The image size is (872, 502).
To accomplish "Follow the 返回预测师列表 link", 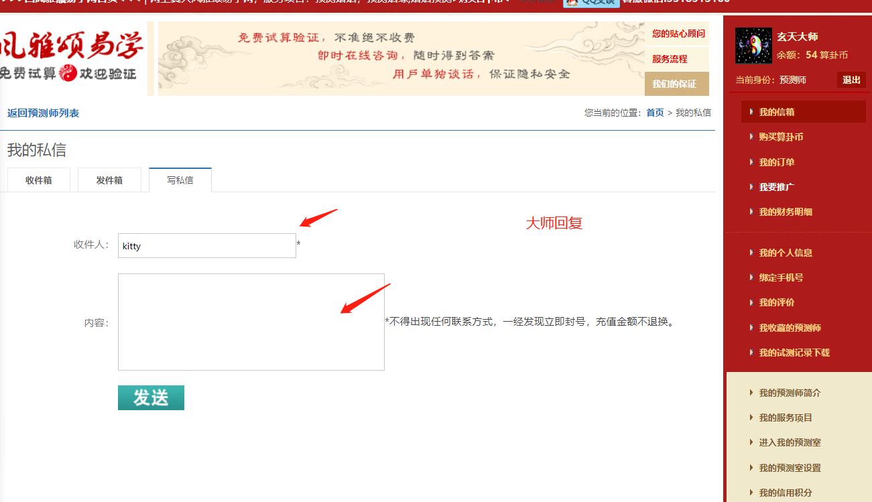I will 43,113.
